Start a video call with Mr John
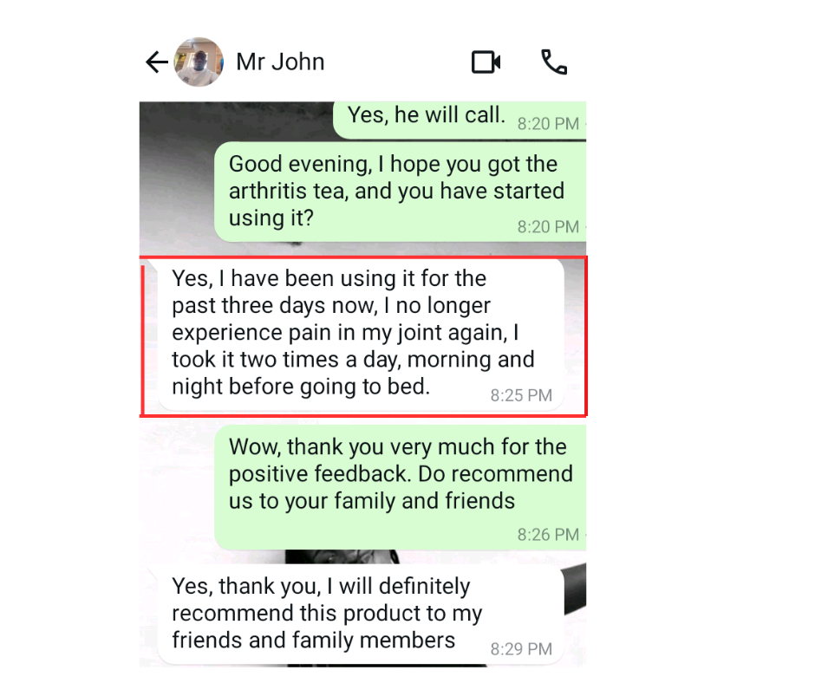Screen dimensions: 815x683 486,62
